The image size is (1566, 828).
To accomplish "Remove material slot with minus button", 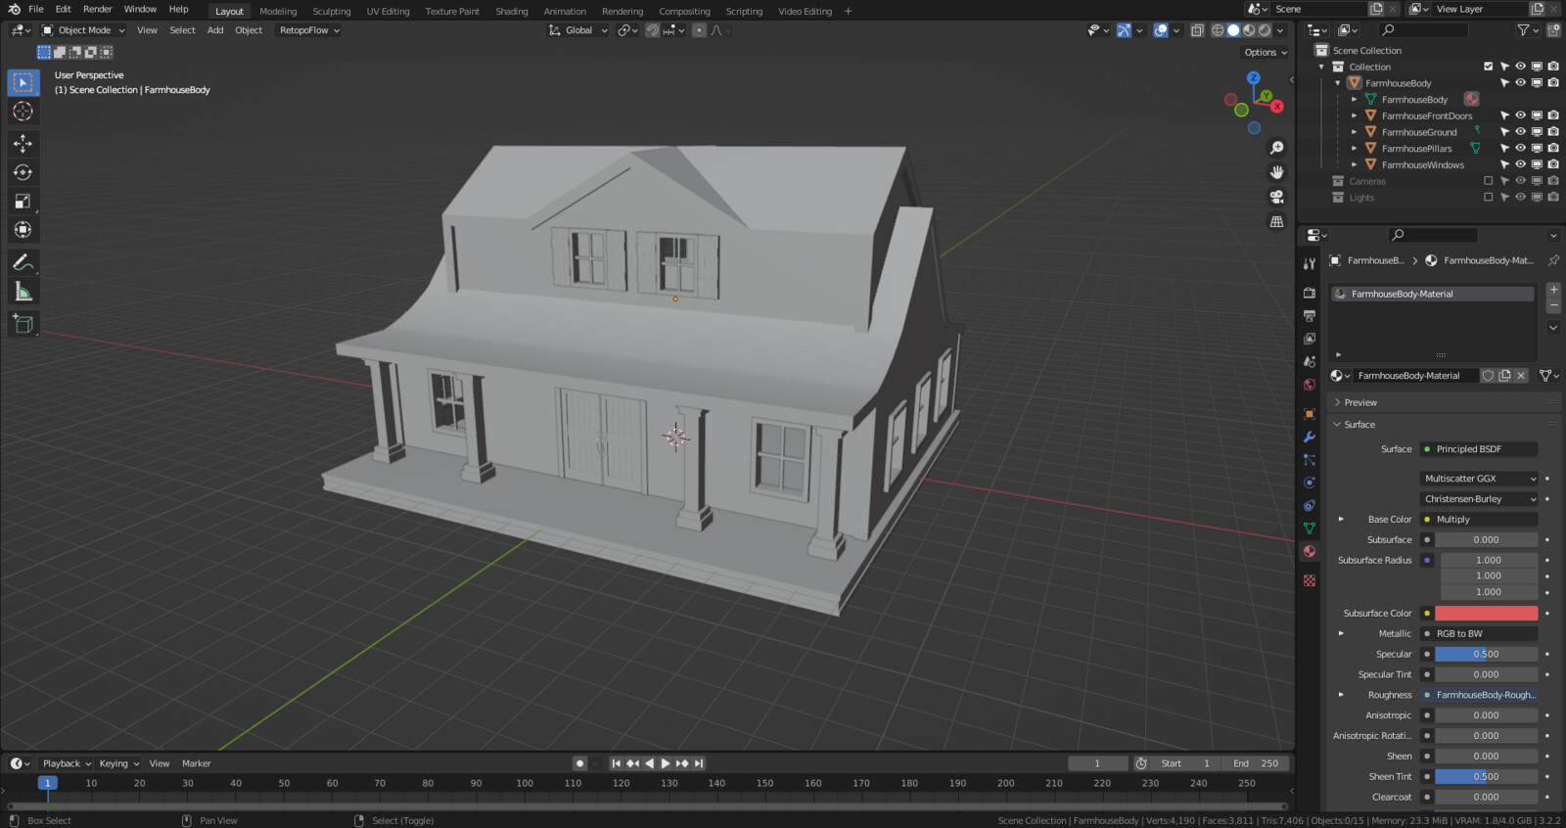I will (1553, 305).
